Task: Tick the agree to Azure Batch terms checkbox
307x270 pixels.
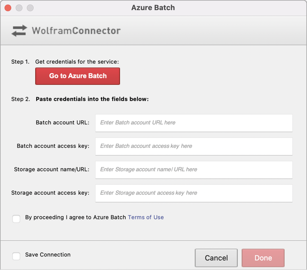Action: tap(16, 219)
